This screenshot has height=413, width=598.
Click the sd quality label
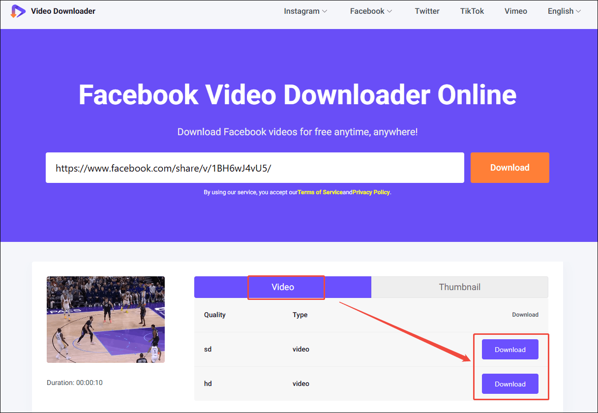[x=208, y=349]
